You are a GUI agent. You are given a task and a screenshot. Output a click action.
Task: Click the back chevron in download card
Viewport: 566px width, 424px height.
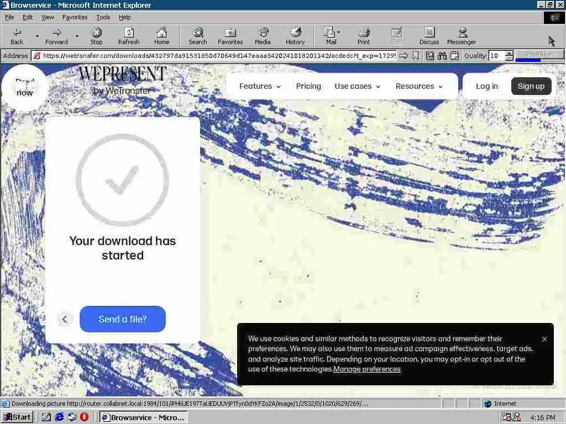point(65,319)
